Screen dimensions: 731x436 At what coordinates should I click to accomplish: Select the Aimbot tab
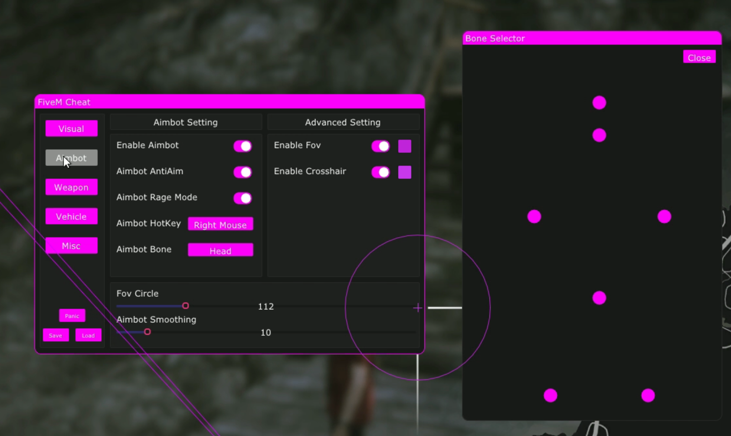(71, 158)
